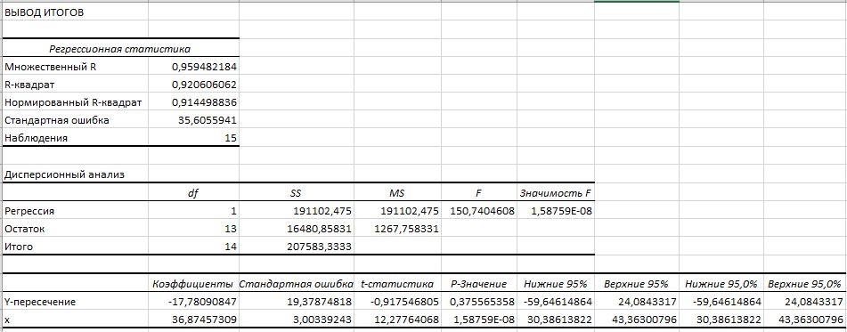Click the 'Нижние 95%' column header
847x332 pixels.
pos(556,283)
